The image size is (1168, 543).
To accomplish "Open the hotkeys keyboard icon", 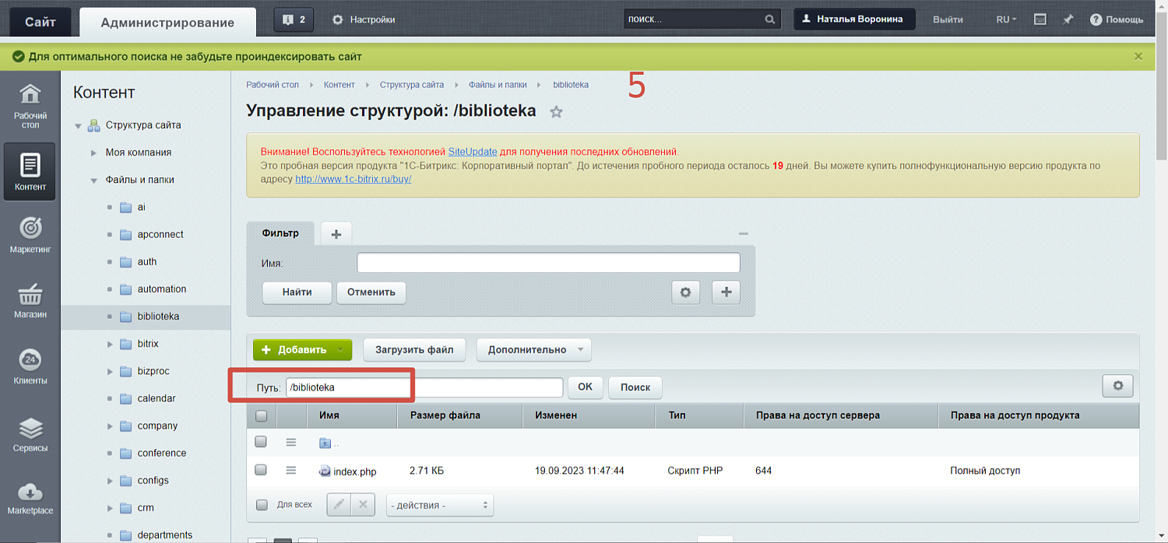I will coord(1040,19).
